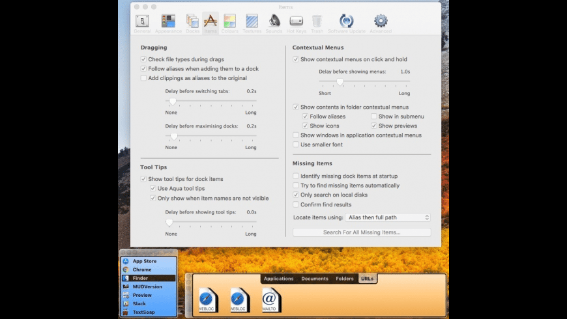The width and height of the screenshot is (567, 319).
Task: Adjust the delay before showing menus slider
Action: 340,82
